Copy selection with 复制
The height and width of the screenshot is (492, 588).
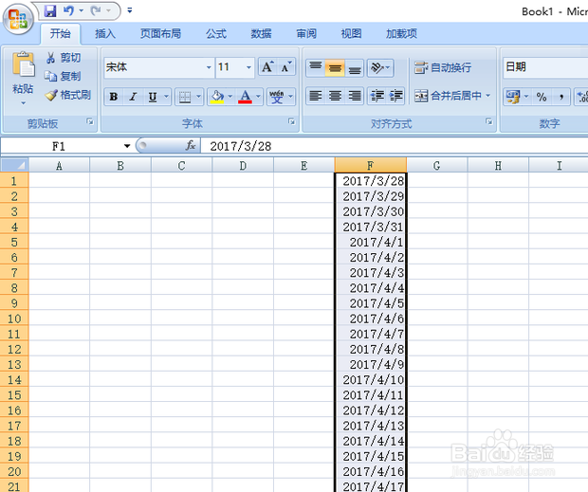[63, 76]
